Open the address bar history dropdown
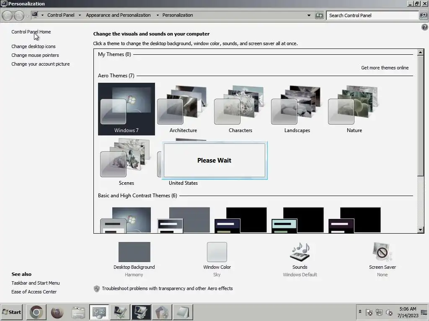The width and height of the screenshot is (429, 321). (309, 15)
